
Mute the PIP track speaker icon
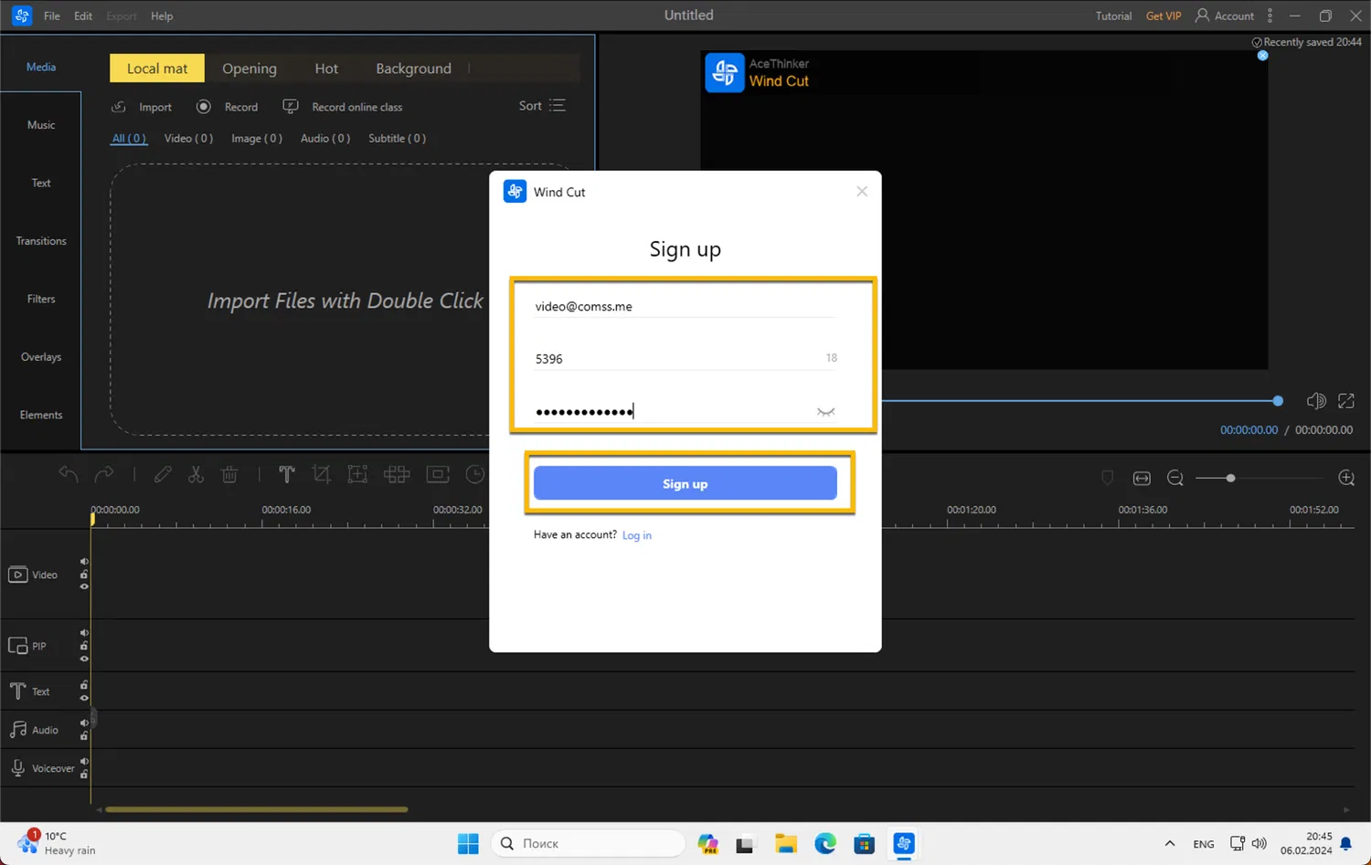click(84, 633)
